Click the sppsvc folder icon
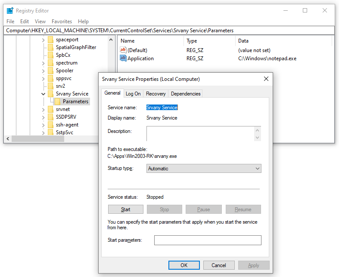339x277 pixels. pos(50,78)
